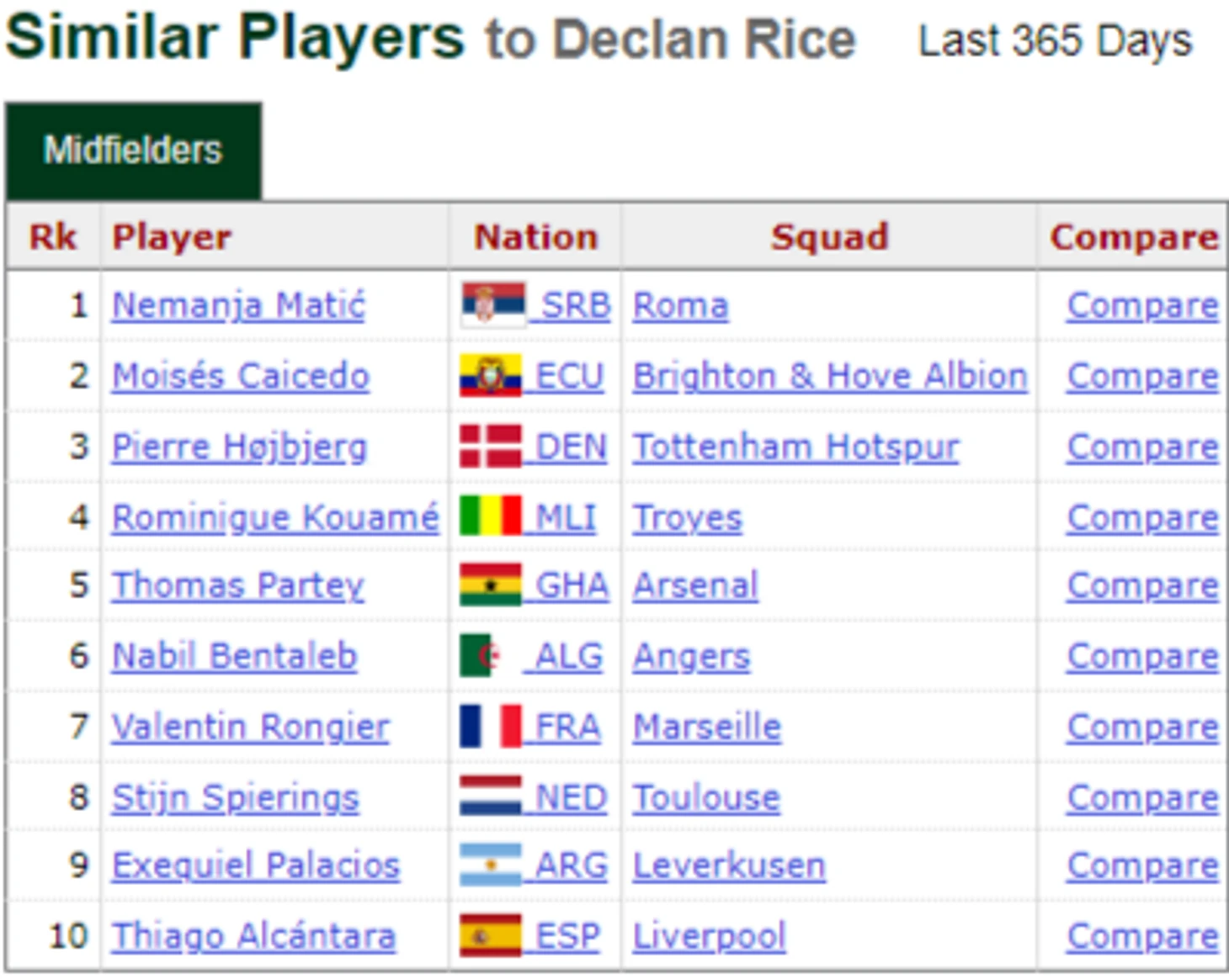This screenshot has height=979, width=1229.
Task: Click the Mali flag icon
Action: tap(492, 516)
